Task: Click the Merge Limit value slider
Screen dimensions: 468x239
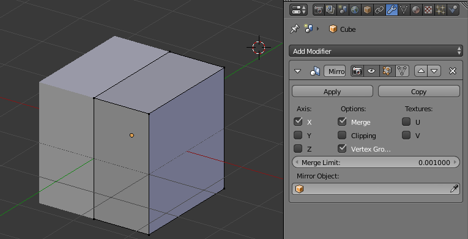Action: [376, 163]
